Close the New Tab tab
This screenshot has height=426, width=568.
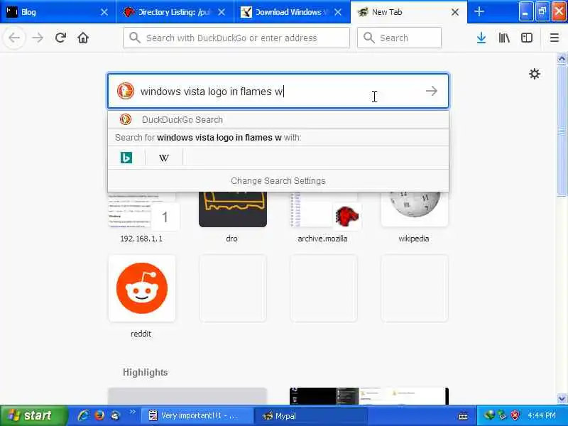[x=455, y=12]
